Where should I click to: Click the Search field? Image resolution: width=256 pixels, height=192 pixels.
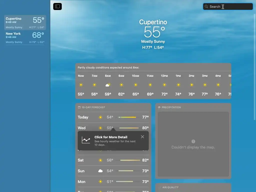pos(228,6)
